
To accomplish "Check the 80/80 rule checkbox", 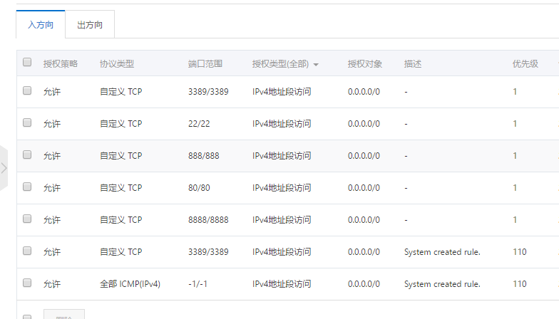I will [27, 187].
